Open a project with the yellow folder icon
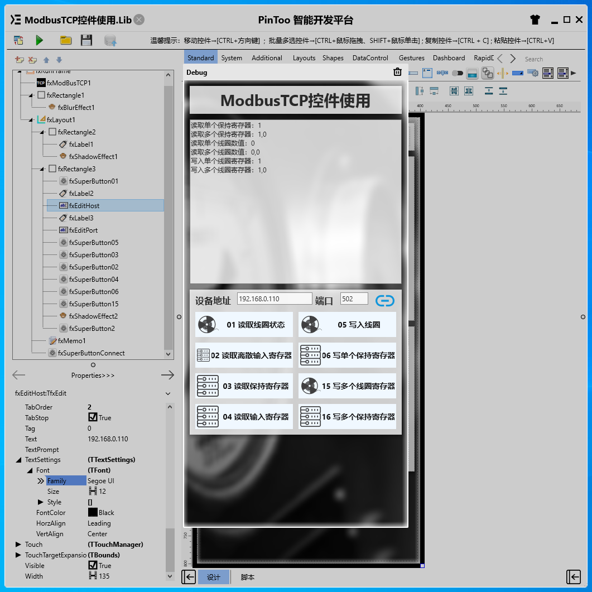The image size is (592, 592). point(66,40)
